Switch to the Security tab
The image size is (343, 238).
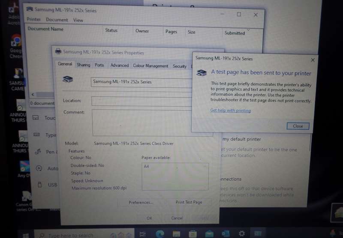[179, 66]
